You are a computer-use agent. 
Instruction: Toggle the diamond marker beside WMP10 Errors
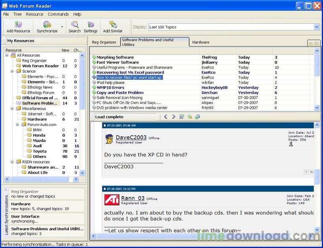tap(94, 87)
